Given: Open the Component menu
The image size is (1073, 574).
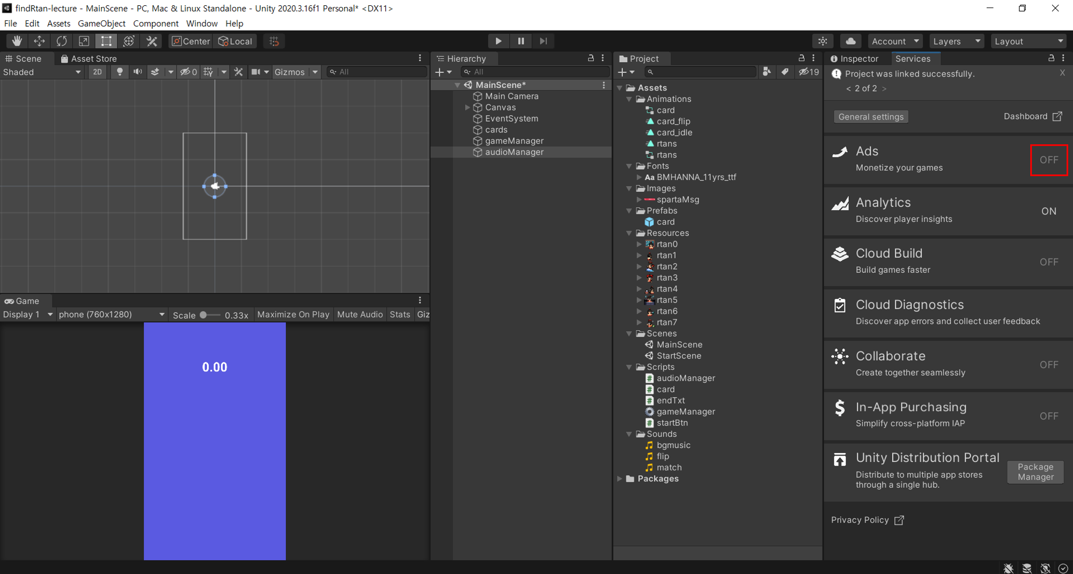Looking at the screenshot, I should click(156, 24).
